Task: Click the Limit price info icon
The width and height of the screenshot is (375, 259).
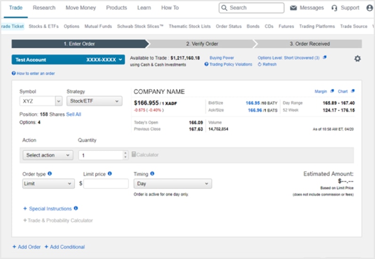Action: pos(110,173)
